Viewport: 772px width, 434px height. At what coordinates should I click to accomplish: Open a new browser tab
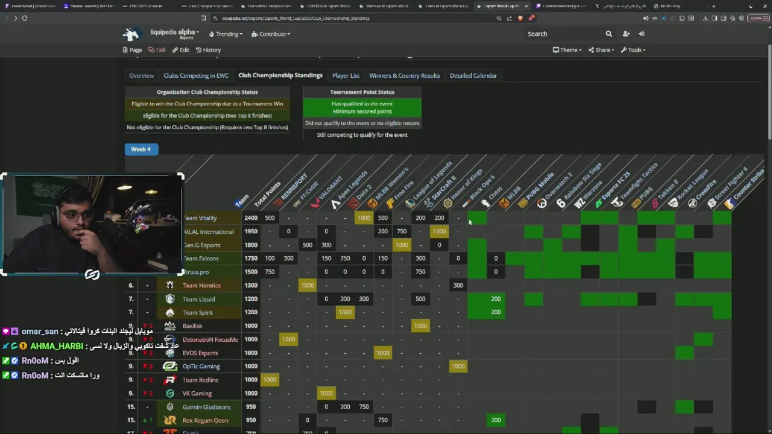tap(713, 6)
